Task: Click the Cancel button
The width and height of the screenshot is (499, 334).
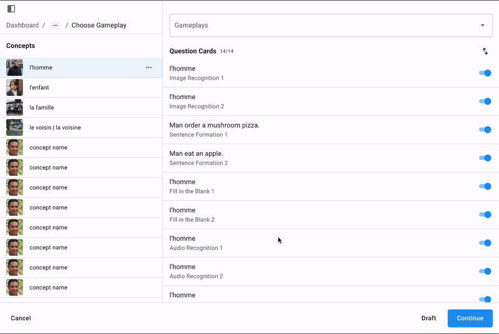Action: tap(21, 318)
